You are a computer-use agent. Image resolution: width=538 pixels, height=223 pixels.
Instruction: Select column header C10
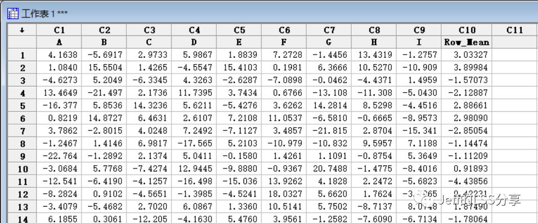point(466,30)
